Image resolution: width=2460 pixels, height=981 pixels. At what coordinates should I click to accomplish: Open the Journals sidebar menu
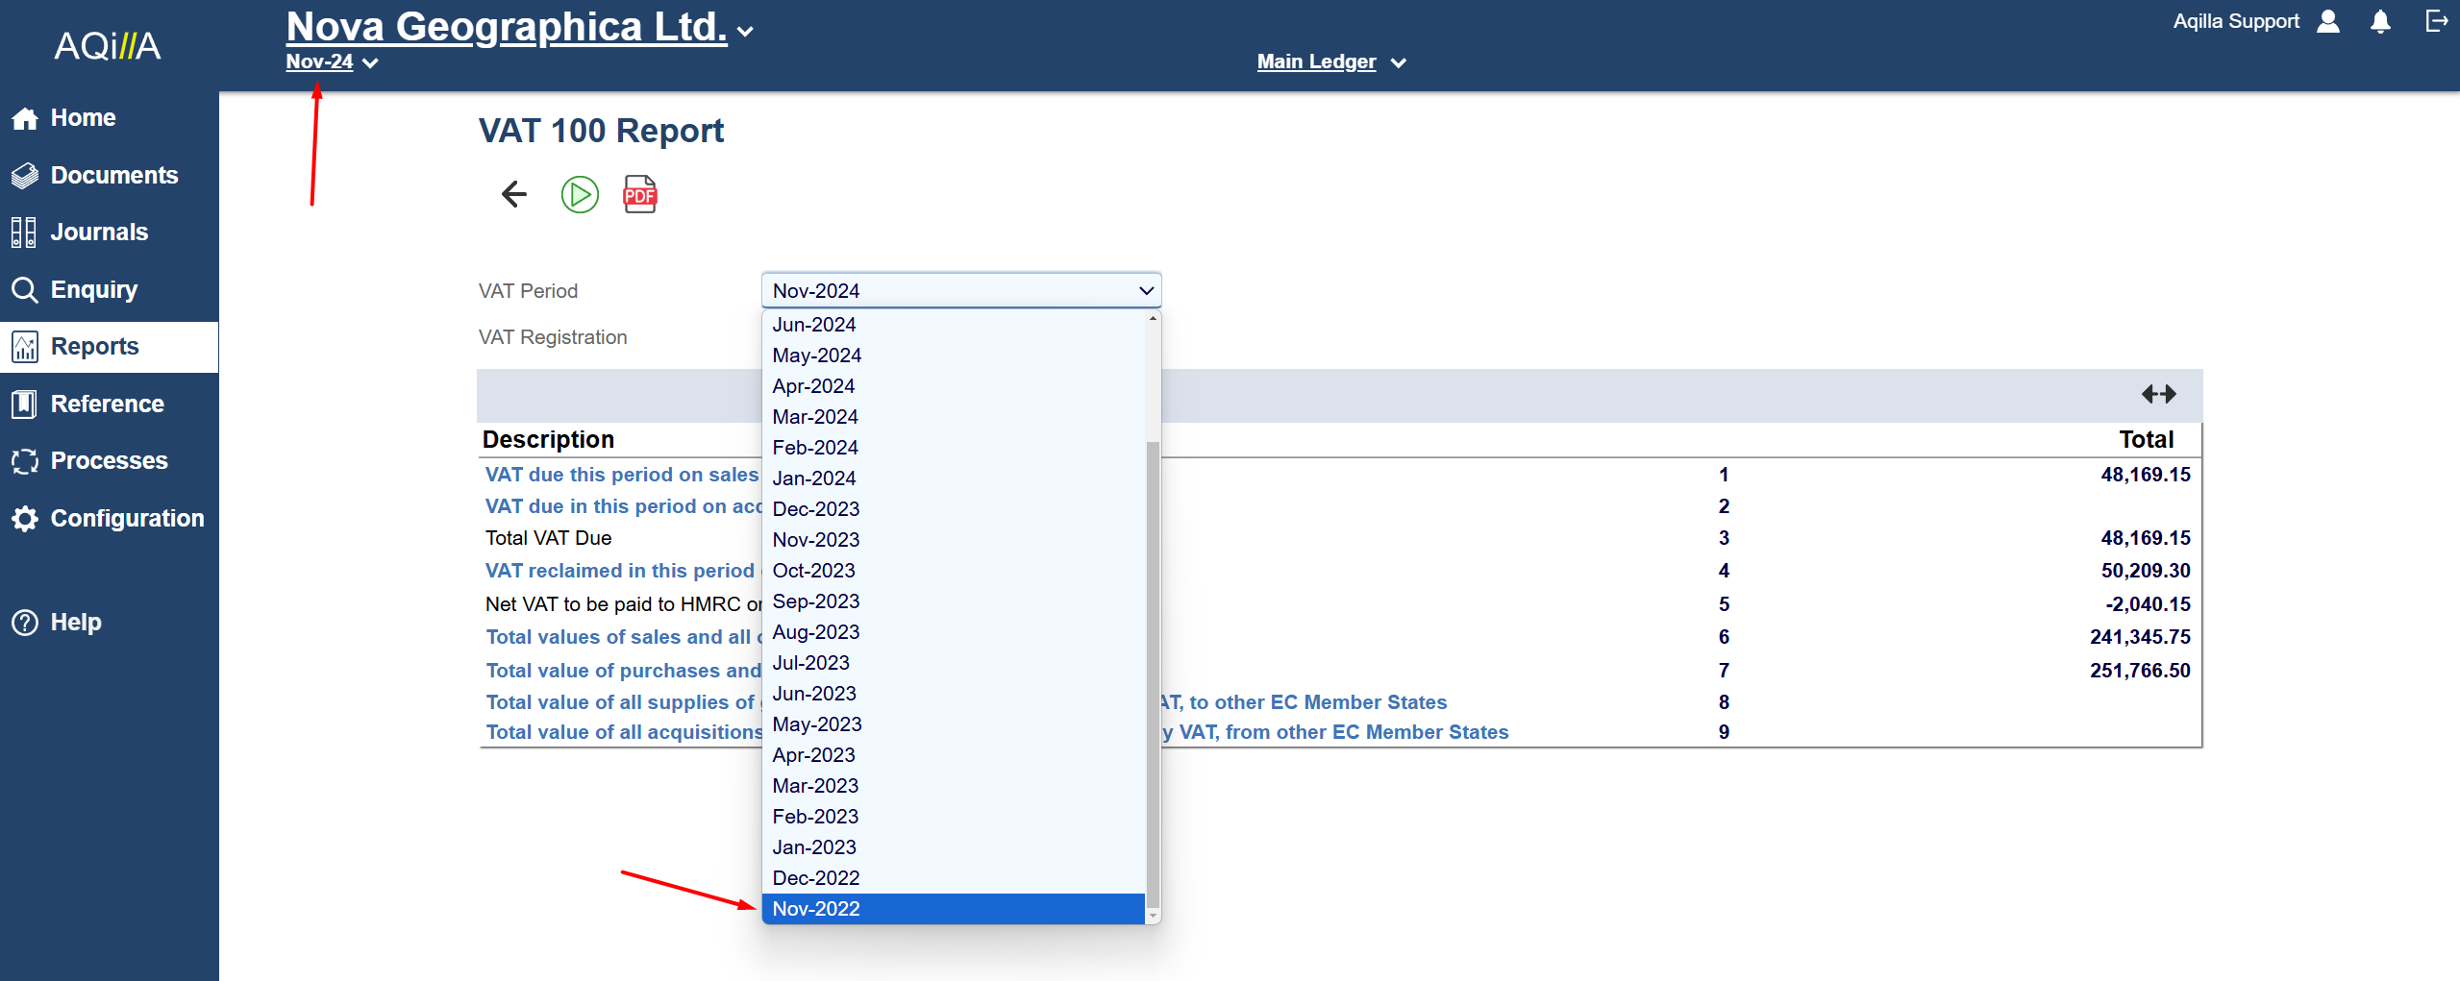click(99, 232)
